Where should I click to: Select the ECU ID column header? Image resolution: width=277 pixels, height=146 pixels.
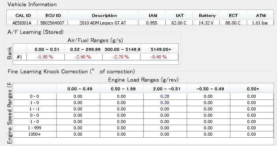coord(52,15)
